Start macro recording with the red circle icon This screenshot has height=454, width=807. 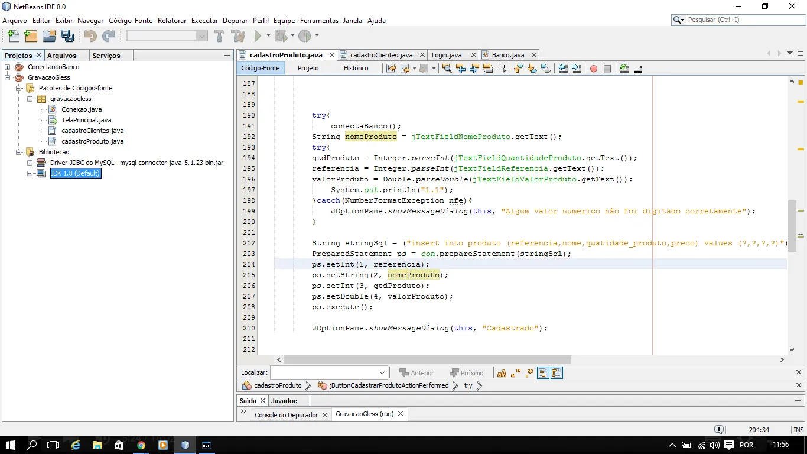tap(594, 69)
